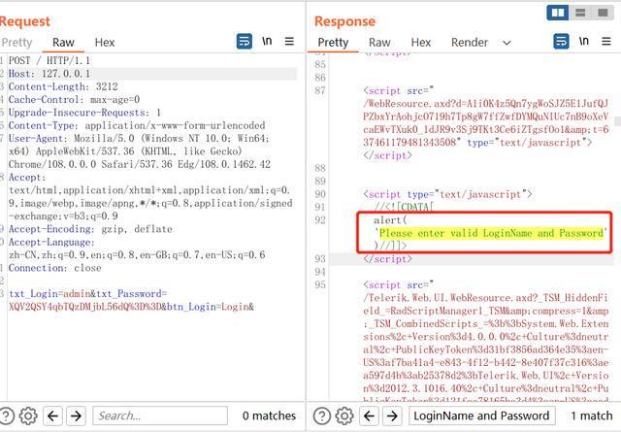Switch Response view to Raw tab
Image resolution: width=621 pixels, height=432 pixels.
(379, 43)
